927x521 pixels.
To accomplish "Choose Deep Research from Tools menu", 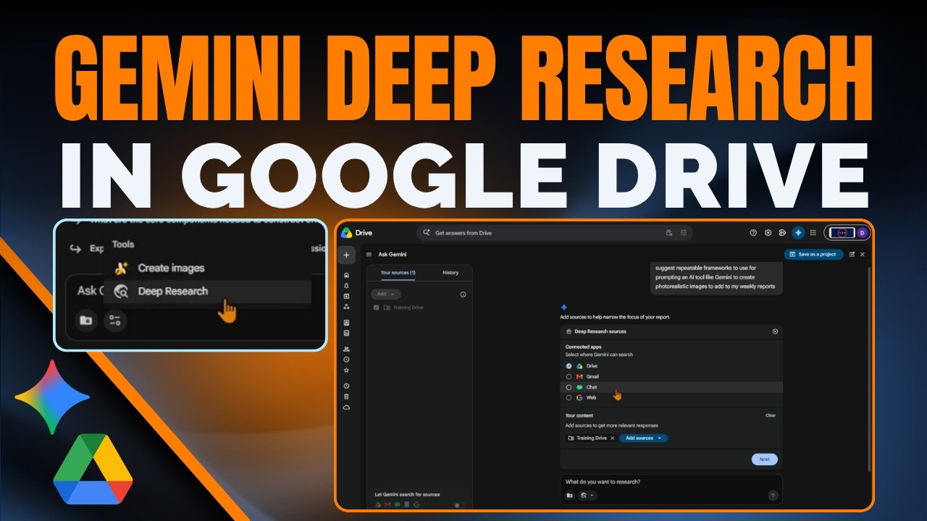I will click(x=208, y=291).
